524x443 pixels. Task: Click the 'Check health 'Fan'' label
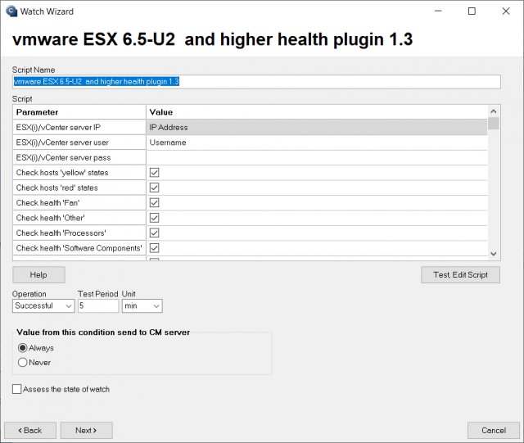(47, 202)
